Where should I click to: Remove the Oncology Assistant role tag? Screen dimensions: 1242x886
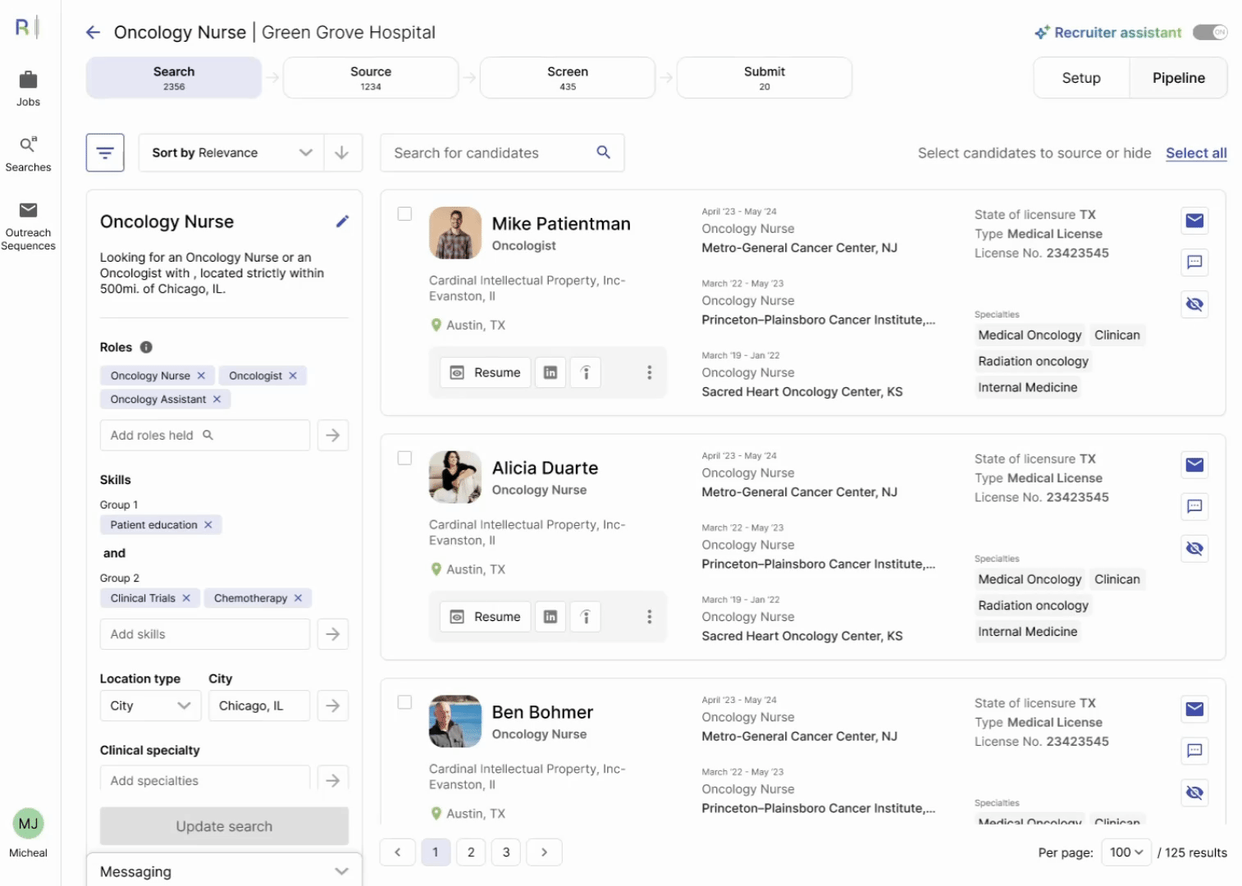click(x=217, y=400)
